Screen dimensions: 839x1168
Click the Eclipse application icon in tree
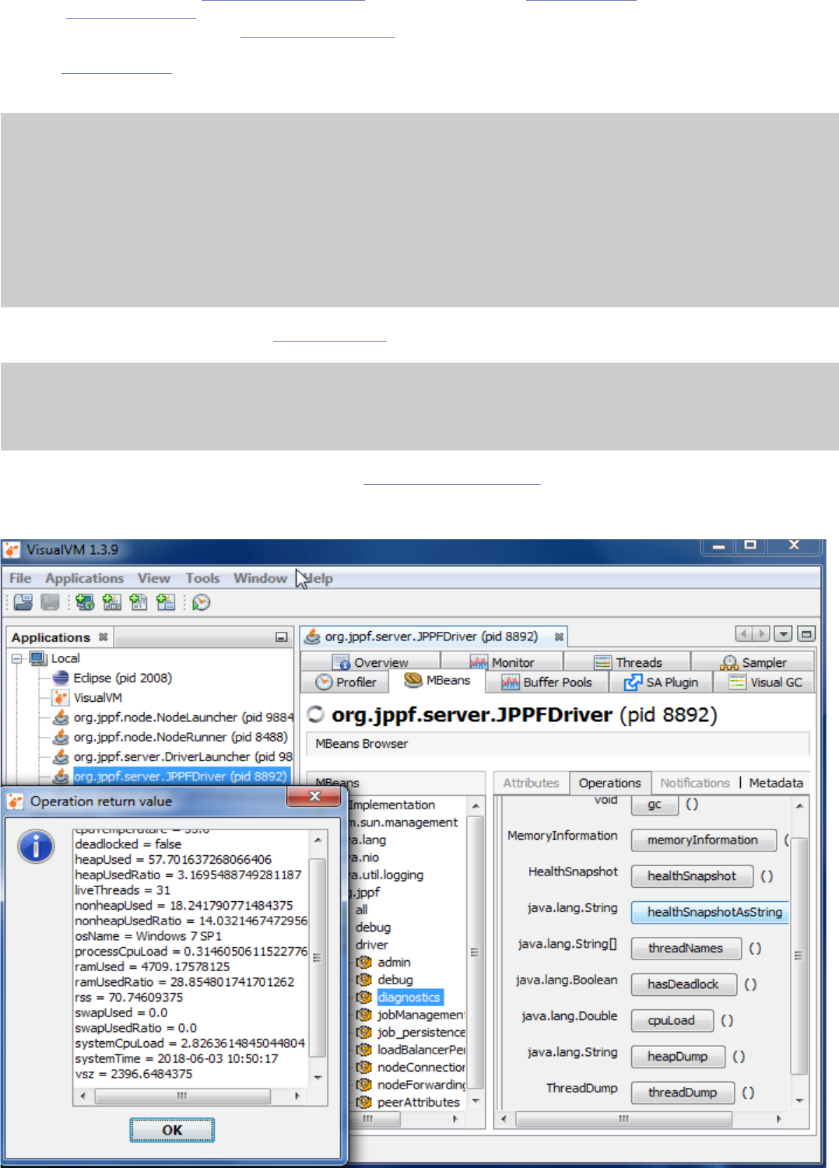[61, 678]
